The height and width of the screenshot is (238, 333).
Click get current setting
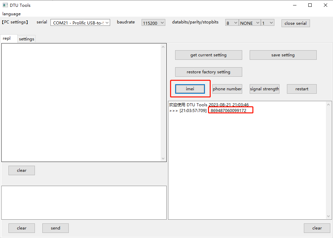point(208,55)
